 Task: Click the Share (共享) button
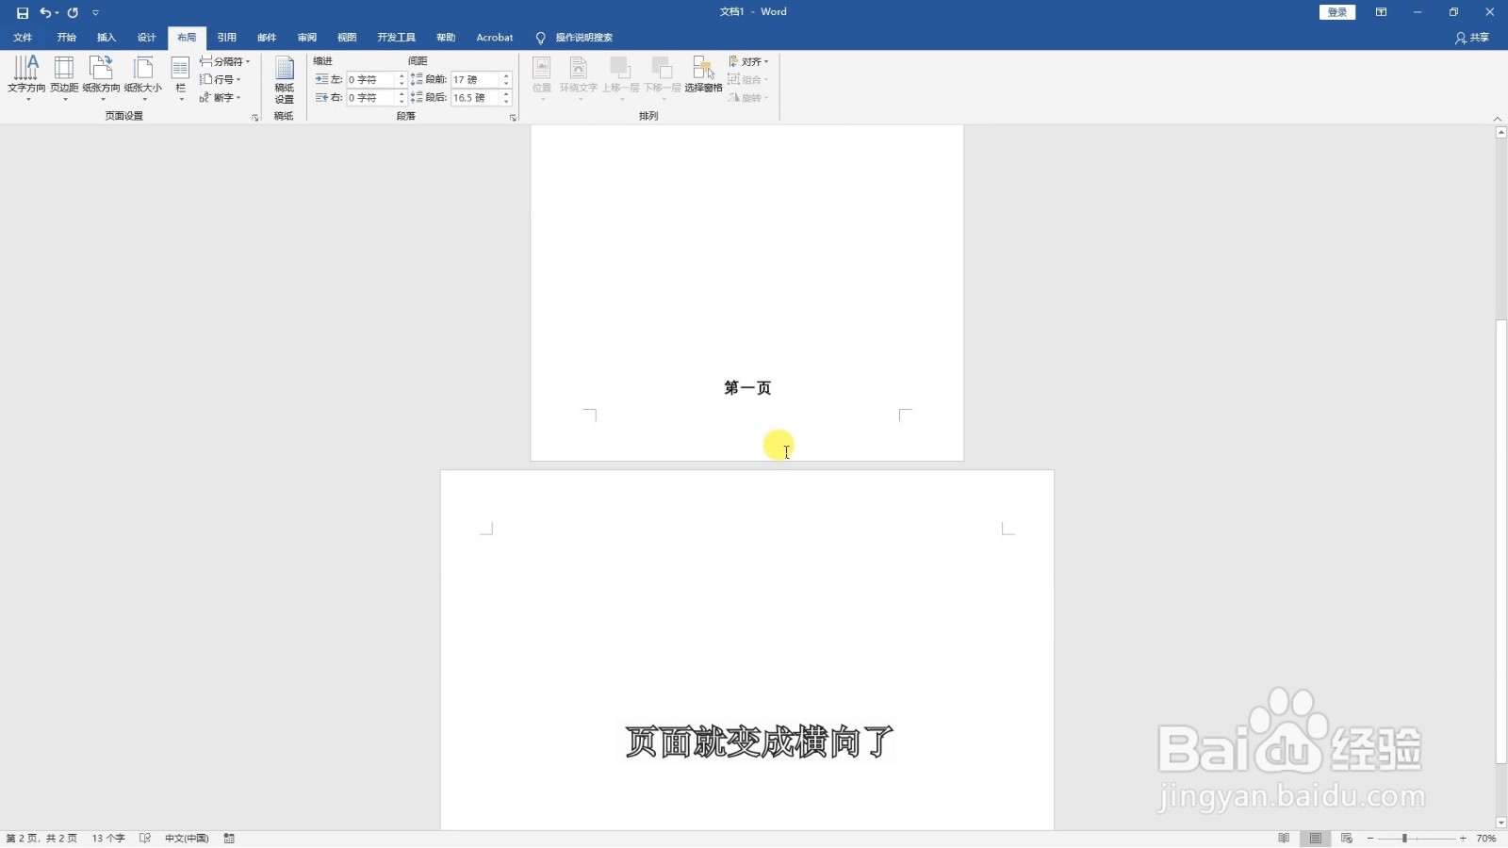[1472, 38]
